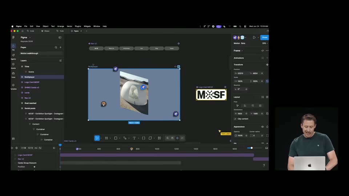Search pages with the magnifier icon

click(x=56, y=47)
